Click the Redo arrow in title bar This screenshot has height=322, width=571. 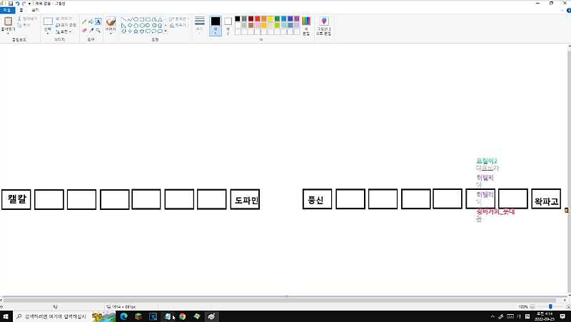click(x=24, y=4)
